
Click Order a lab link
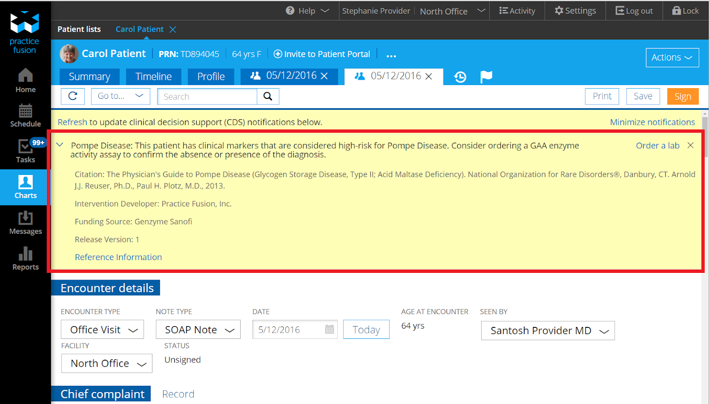[x=658, y=146]
